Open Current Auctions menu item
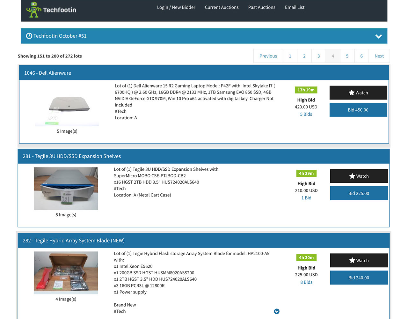The height and width of the screenshot is (319, 408). [x=222, y=7]
